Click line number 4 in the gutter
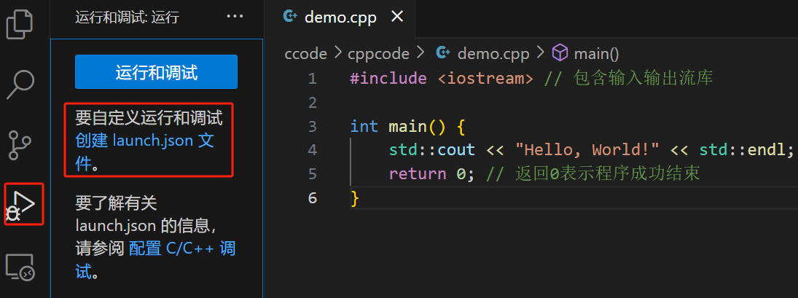The height and width of the screenshot is (298, 798). pyautogui.click(x=312, y=150)
